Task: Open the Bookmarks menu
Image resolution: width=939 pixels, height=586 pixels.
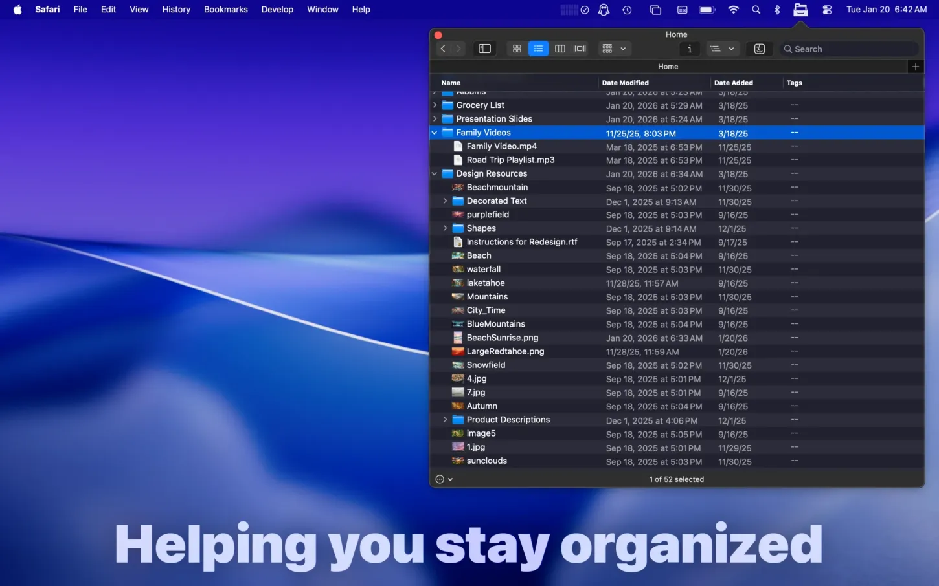Action: point(225,10)
